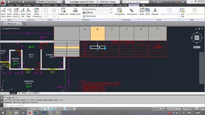
Task: Open the Parametric ribbon tab
Action: tap(46, 5)
